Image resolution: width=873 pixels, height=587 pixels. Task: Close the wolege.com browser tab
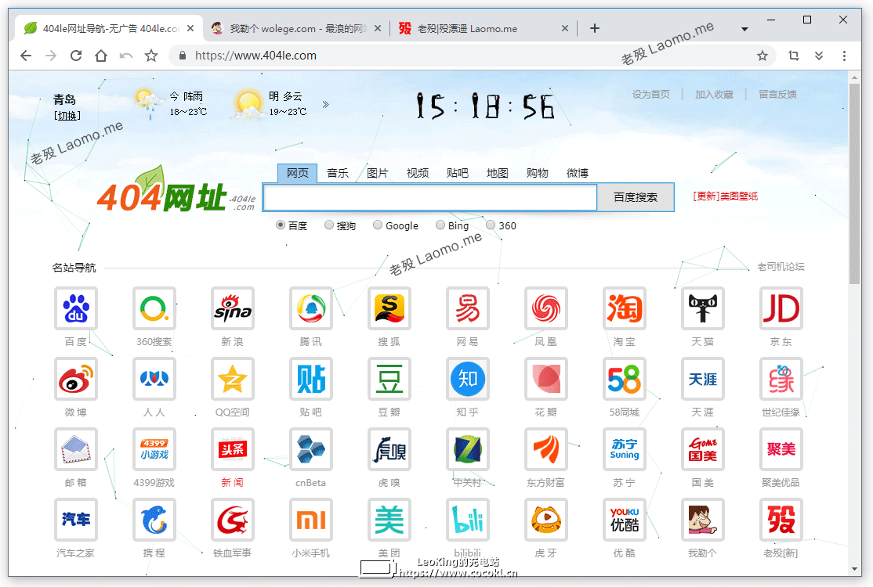pyautogui.click(x=378, y=28)
